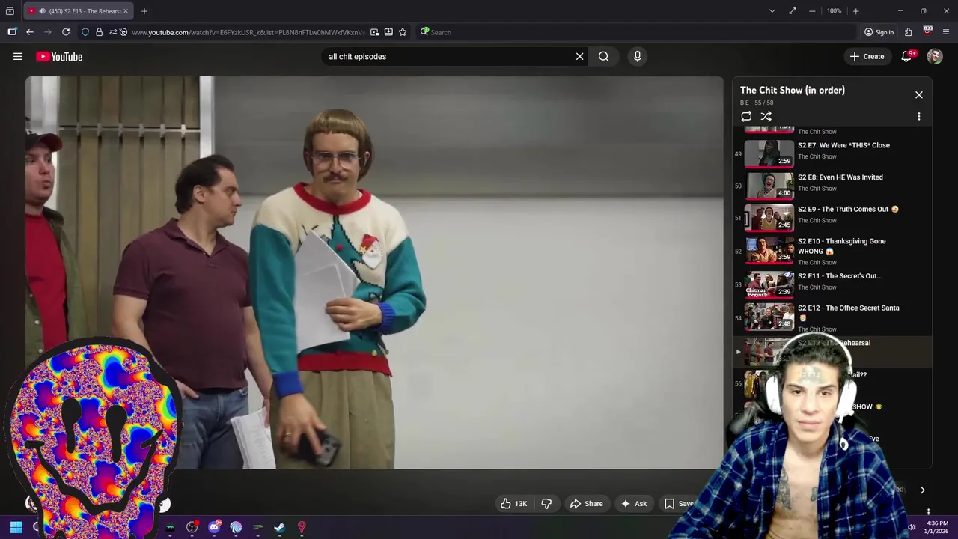Viewport: 958px width, 539px height.
Task: Open the tracking protection shield
Action: click(85, 32)
